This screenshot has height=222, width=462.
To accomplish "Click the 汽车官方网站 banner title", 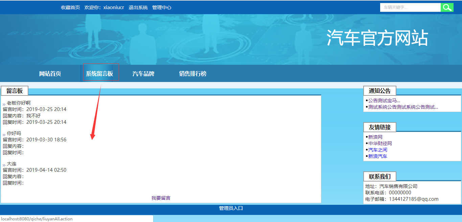I will pos(377,38).
